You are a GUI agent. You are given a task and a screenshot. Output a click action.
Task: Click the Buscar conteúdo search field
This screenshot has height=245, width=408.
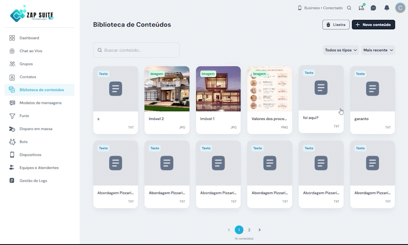(x=136, y=50)
